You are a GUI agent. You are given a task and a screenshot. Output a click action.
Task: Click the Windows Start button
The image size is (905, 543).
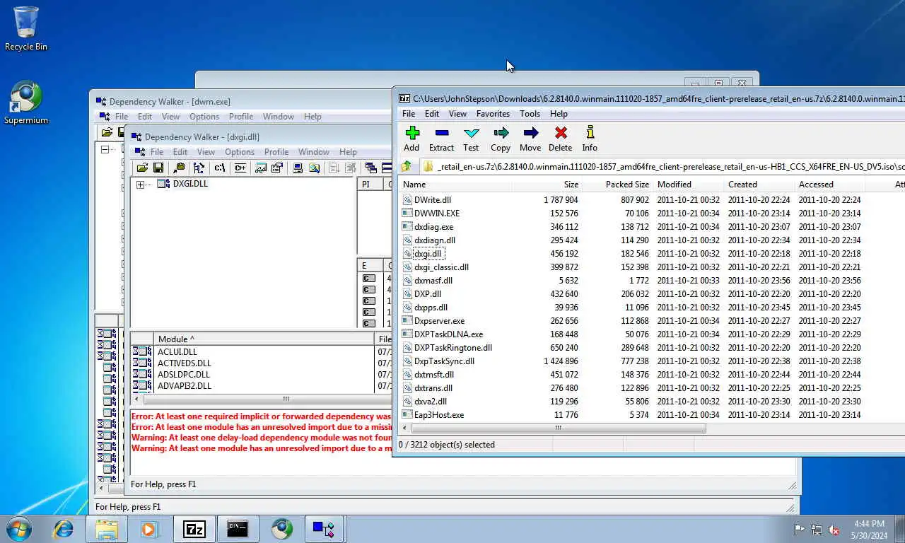(x=18, y=529)
